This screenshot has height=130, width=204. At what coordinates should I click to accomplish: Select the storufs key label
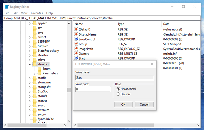pos(42,96)
